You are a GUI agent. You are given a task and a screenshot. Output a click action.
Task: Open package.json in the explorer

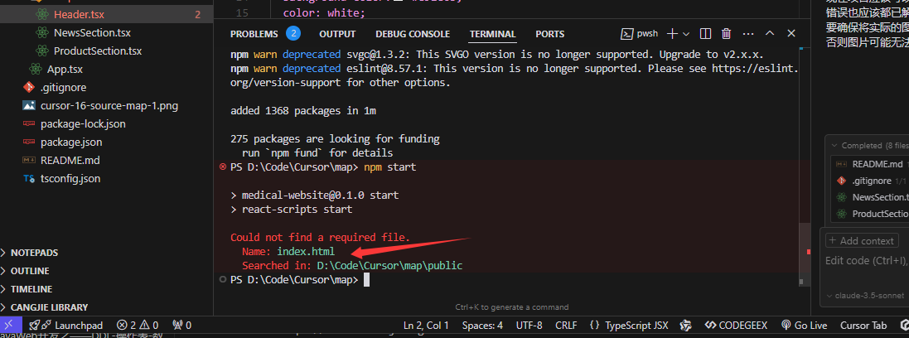click(x=71, y=142)
